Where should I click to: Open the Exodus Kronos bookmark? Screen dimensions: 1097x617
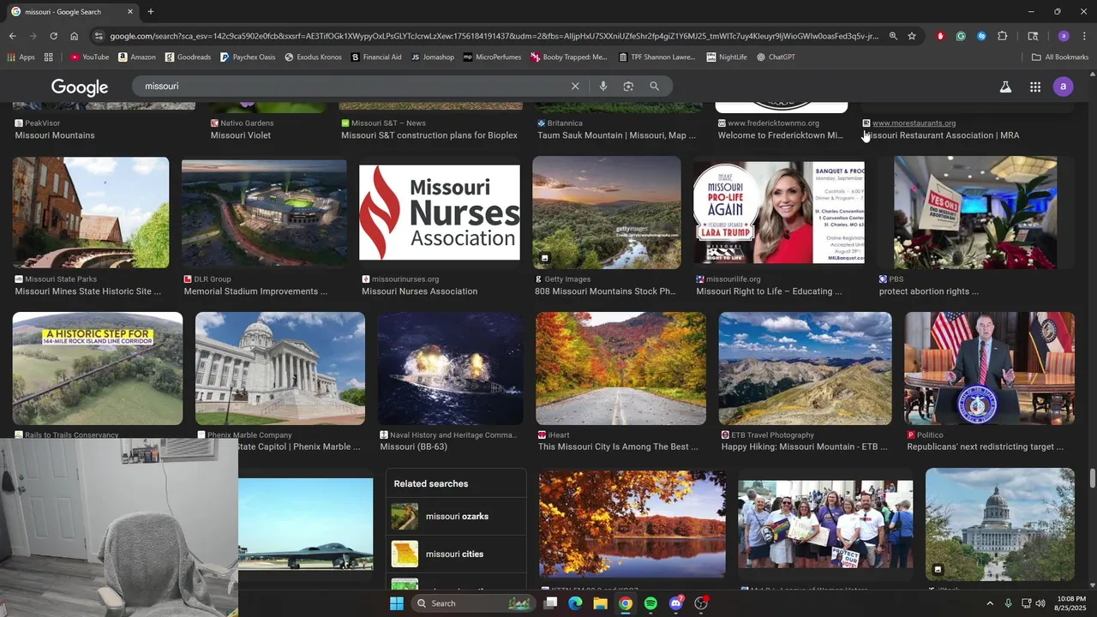(313, 57)
